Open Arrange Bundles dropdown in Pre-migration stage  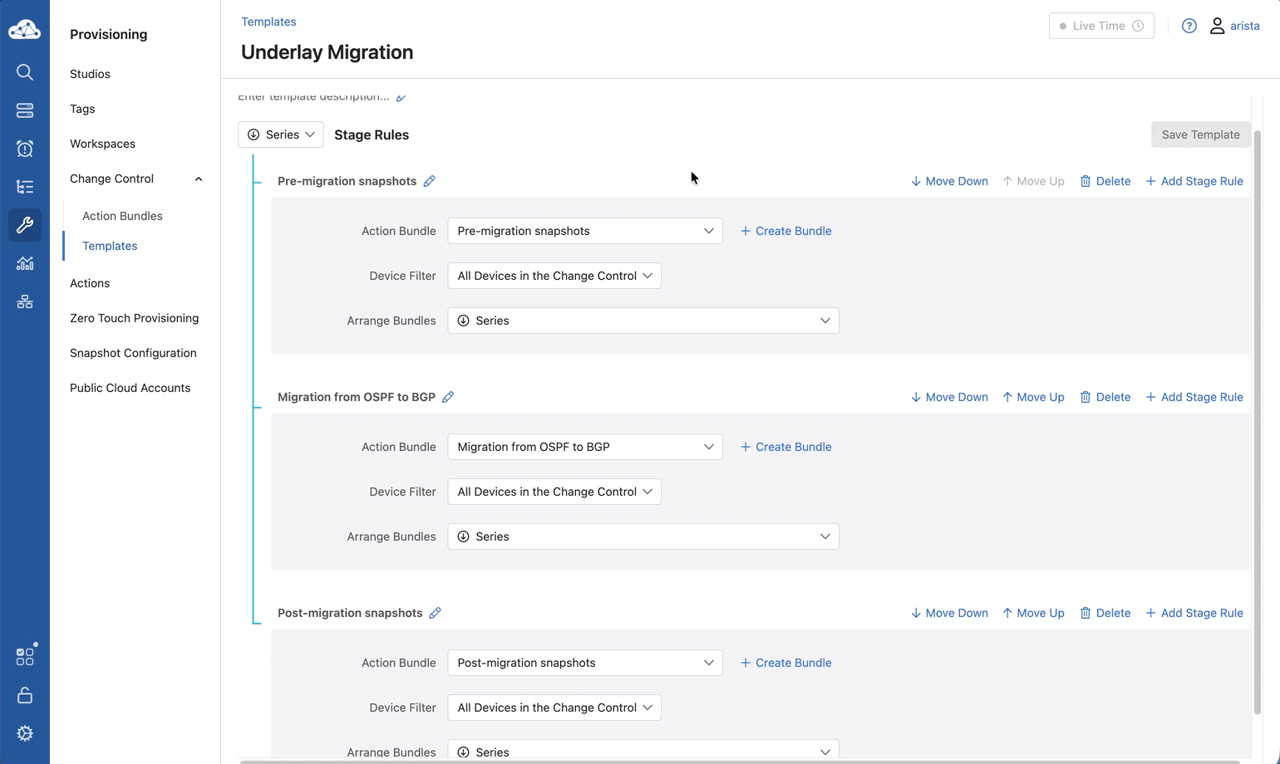643,321
